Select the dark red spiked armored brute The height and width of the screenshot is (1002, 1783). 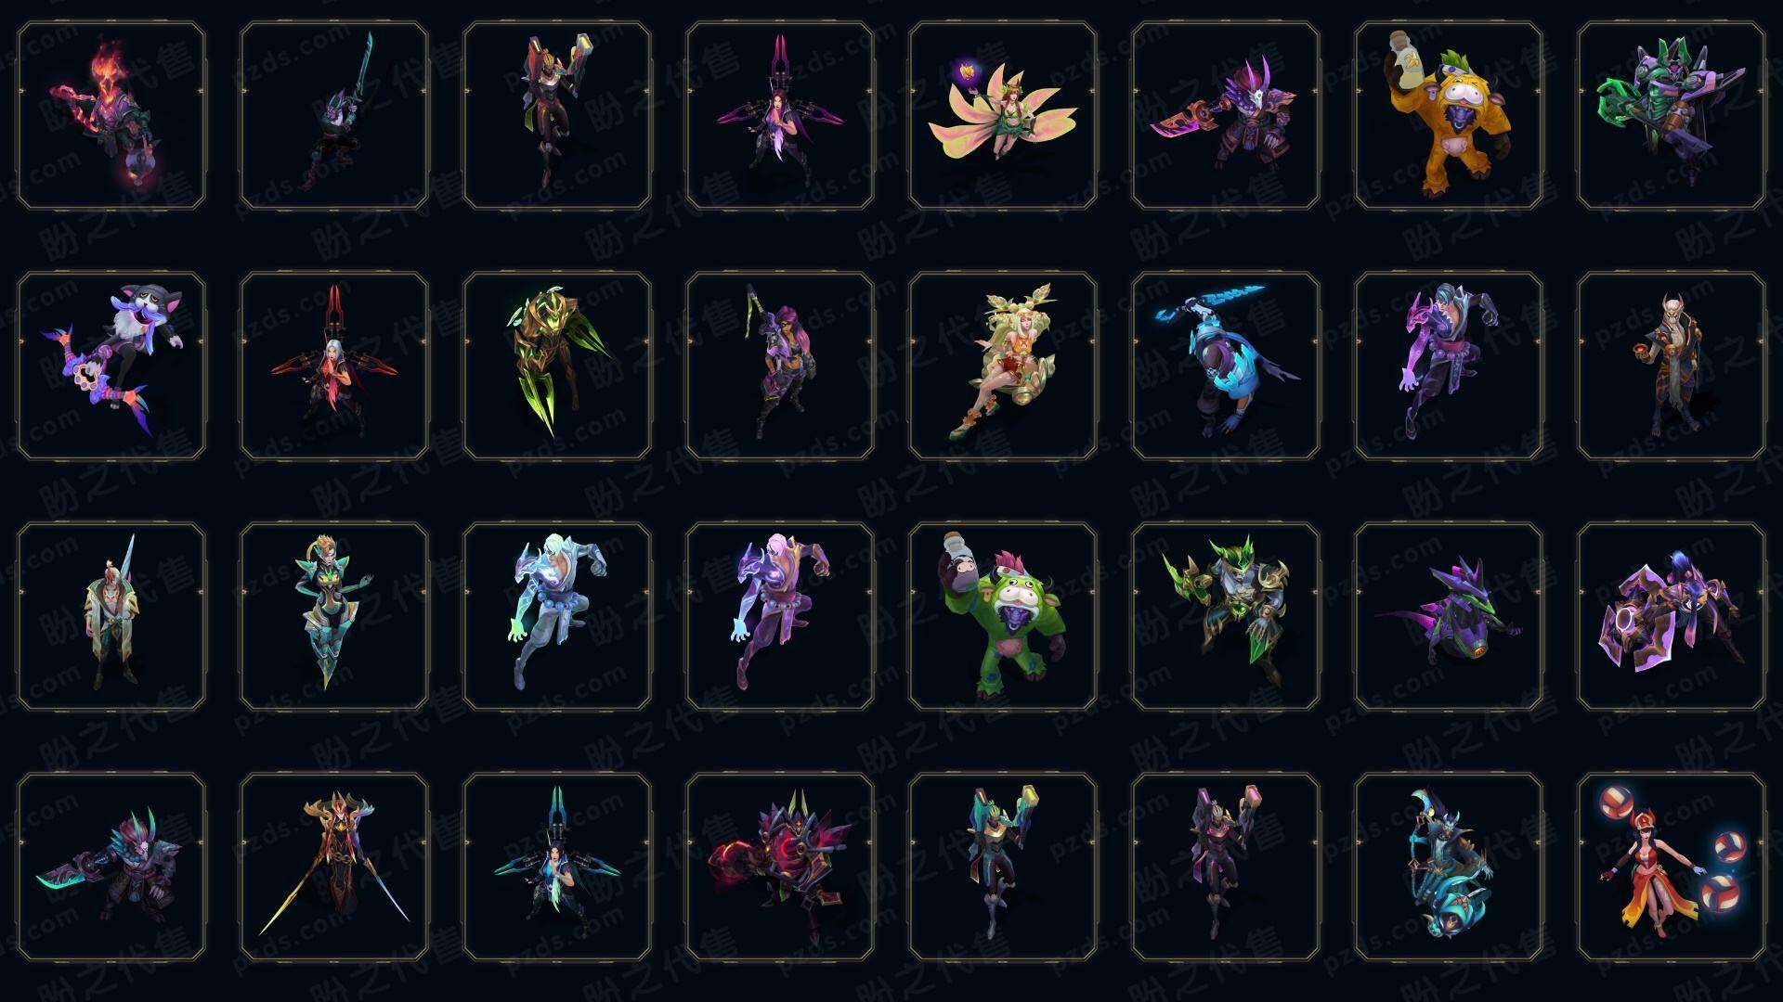coord(780,867)
